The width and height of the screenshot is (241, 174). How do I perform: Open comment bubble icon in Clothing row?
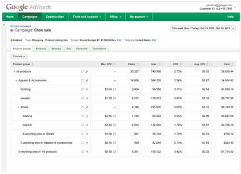click(82, 89)
